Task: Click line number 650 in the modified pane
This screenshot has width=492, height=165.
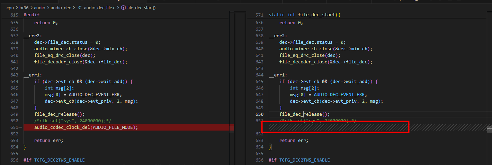Action: [x=259, y=114]
